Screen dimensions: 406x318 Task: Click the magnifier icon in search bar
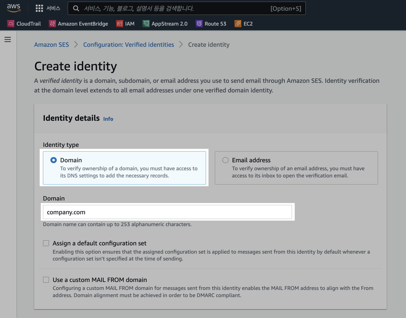click(x=76, y=9)
